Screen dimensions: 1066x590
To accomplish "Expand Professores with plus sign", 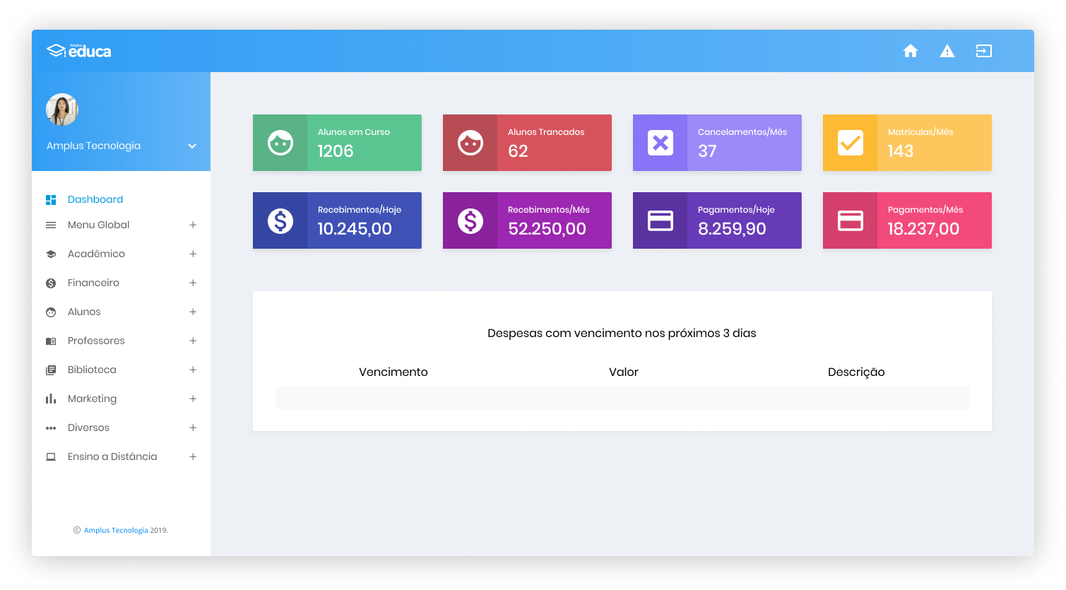I will [x=193, y=341].
